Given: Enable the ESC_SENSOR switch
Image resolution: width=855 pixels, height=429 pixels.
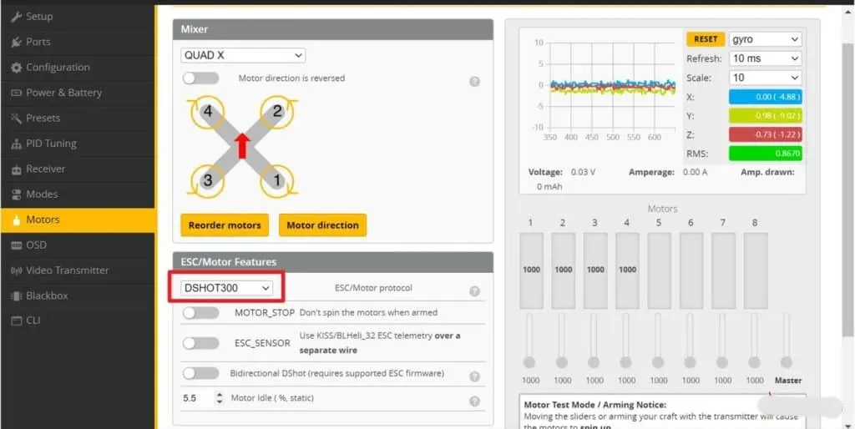Looking at the screenshot, I should tap(200, 343).
